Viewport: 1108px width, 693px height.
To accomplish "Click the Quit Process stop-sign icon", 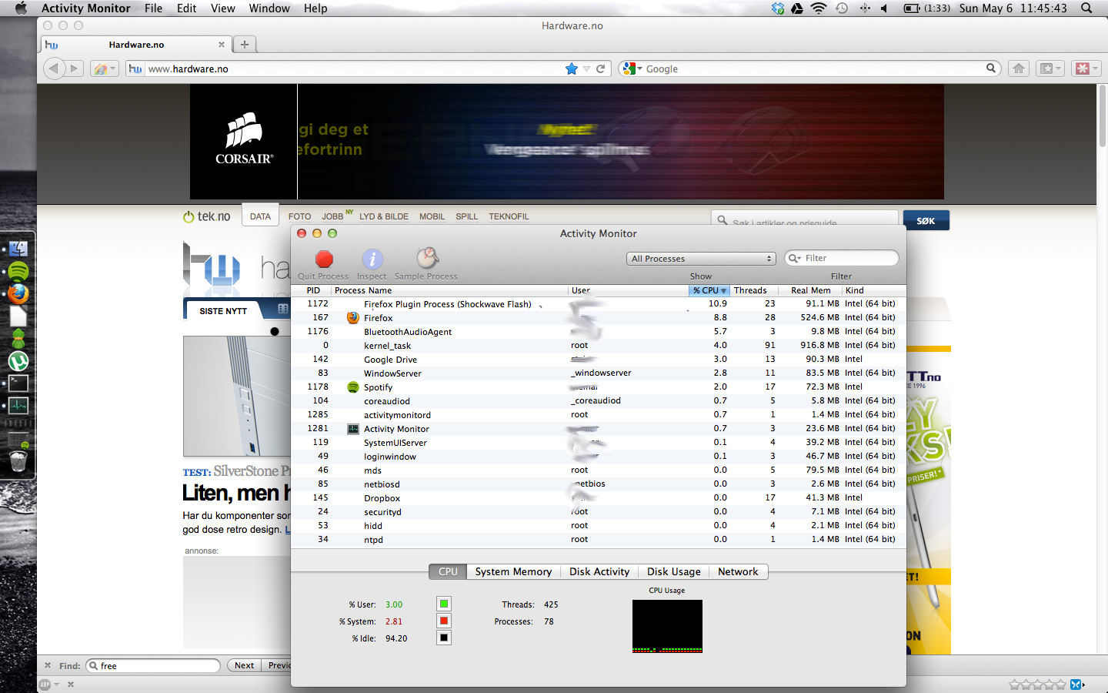I will tap(324, 259).
